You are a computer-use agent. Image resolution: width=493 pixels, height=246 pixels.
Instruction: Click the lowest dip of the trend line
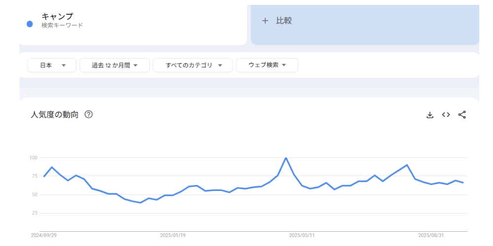click(x=141, y=202)
